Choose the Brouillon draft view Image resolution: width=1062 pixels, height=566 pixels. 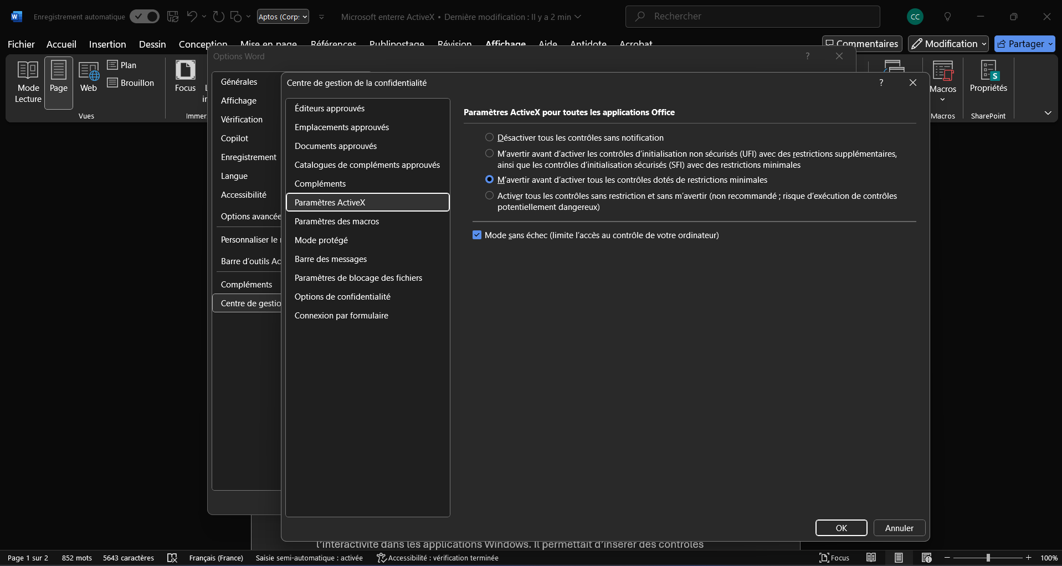pyautogui.click(x=131, y=83)
